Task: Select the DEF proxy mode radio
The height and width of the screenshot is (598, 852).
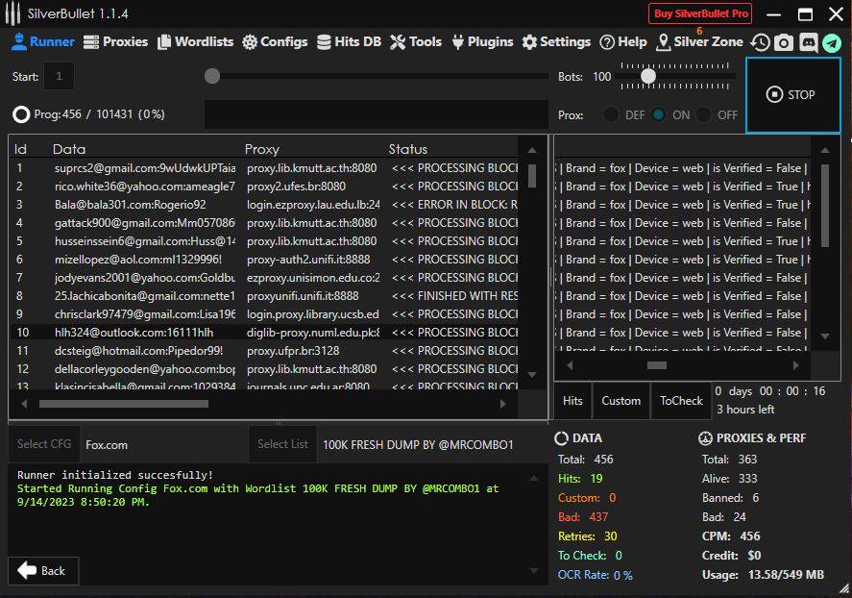Action: point(611,114)
